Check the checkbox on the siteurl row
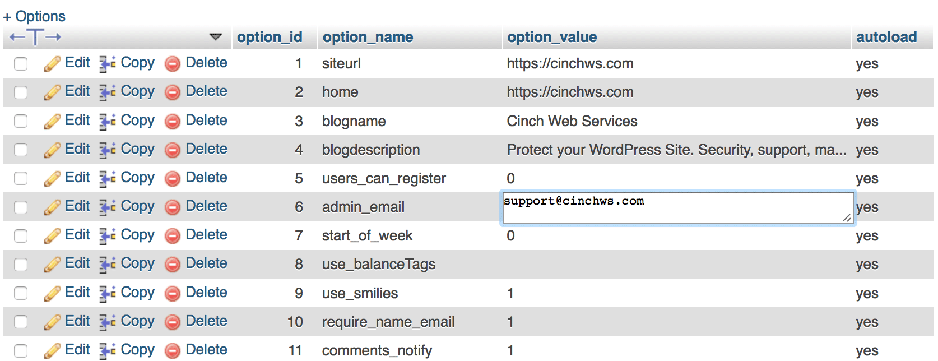Image resolution: width=938 pixels, height=361 pixels. pyautogui.click(x=20, y=64)
